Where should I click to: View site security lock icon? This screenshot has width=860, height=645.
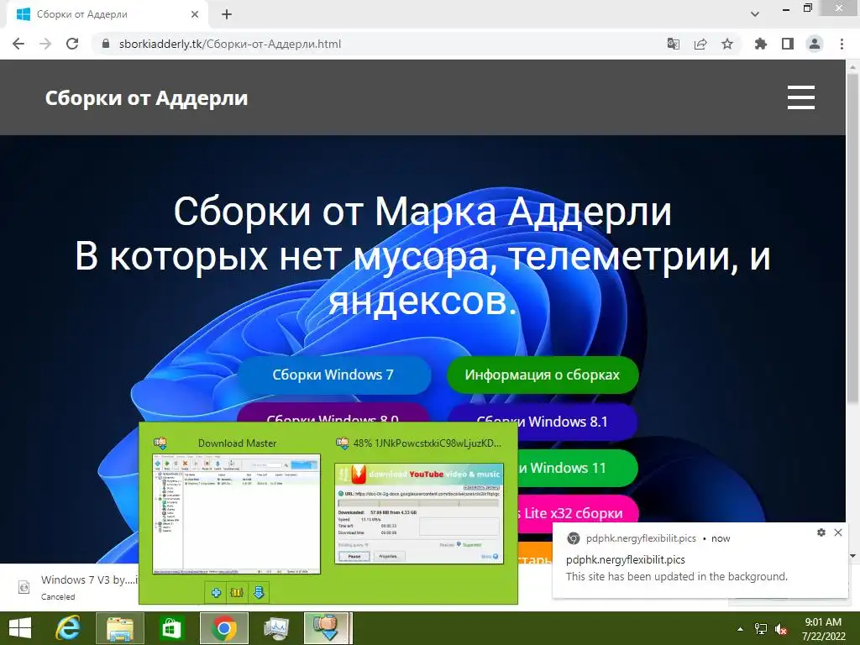[106, 44]
